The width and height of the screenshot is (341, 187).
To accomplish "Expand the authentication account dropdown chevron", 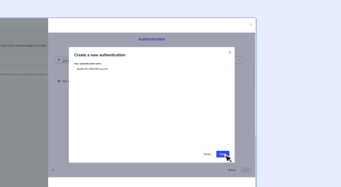I will (239, 60).
